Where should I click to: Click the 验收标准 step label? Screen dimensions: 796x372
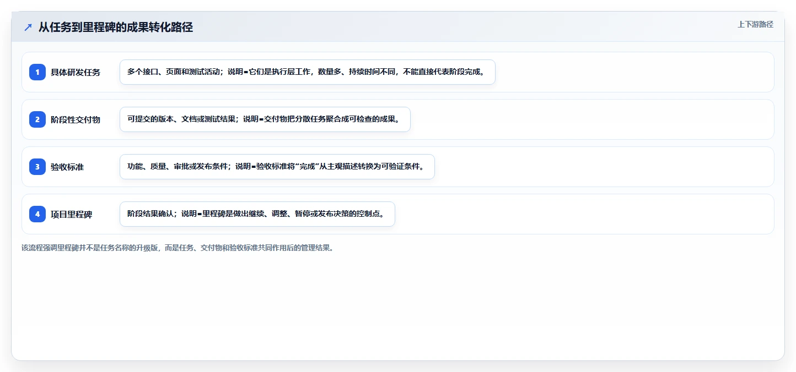(67, 167)
